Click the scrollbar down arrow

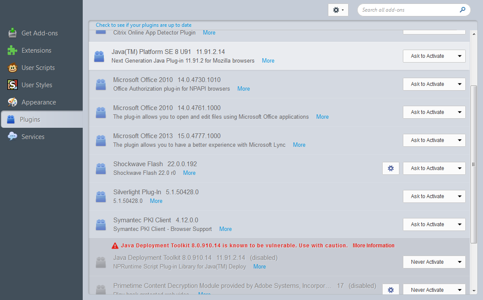474,291
